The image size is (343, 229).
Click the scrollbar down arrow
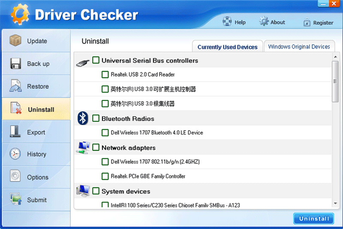click(335, 204)
